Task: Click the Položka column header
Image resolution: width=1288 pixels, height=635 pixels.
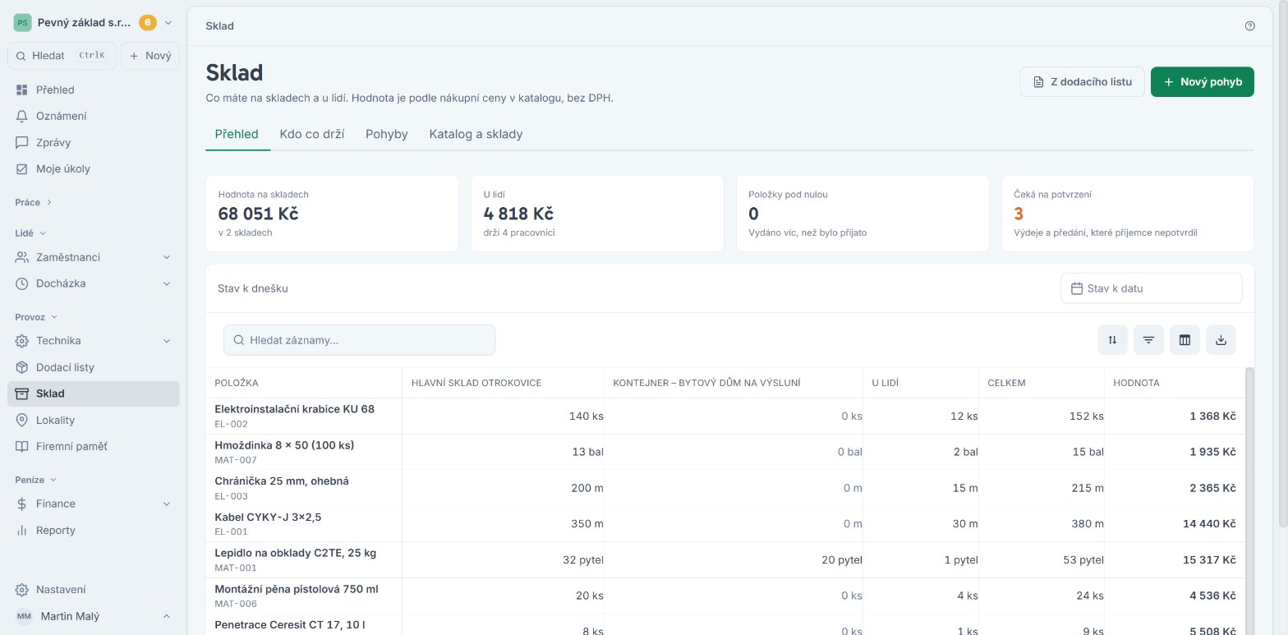Action: (x=304, y=383)
